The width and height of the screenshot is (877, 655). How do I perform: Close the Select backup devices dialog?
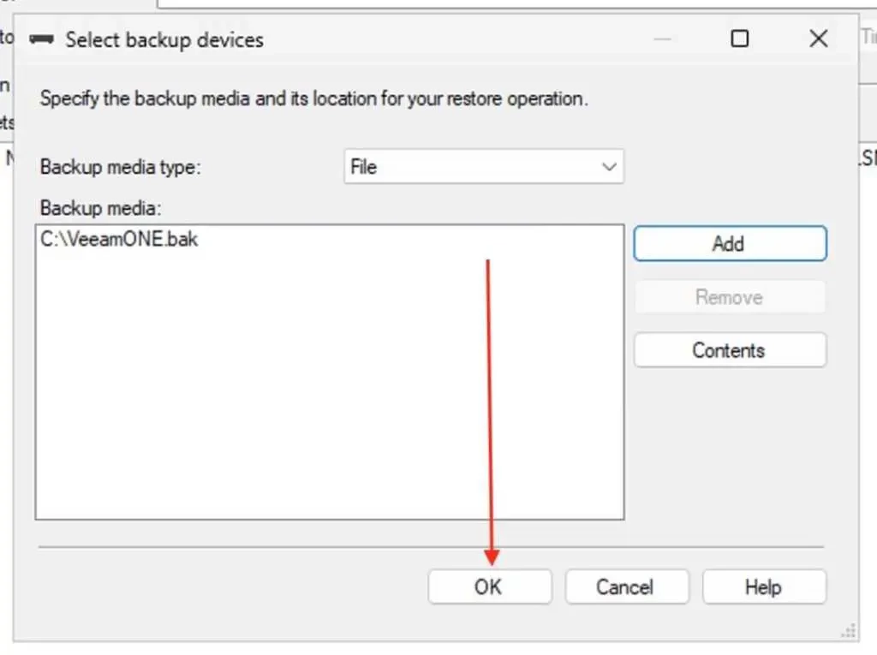tap(818, 39)
